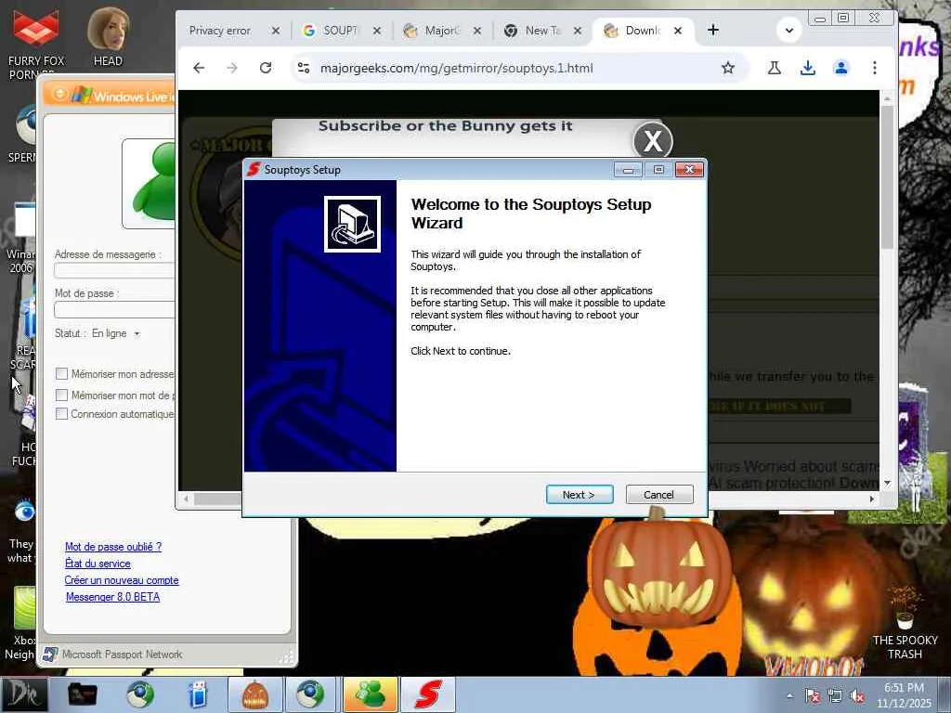Screen dimensions: 951x713
Task: Open blue USB drive icon on taskbar
Action: [x=198, y=694]
